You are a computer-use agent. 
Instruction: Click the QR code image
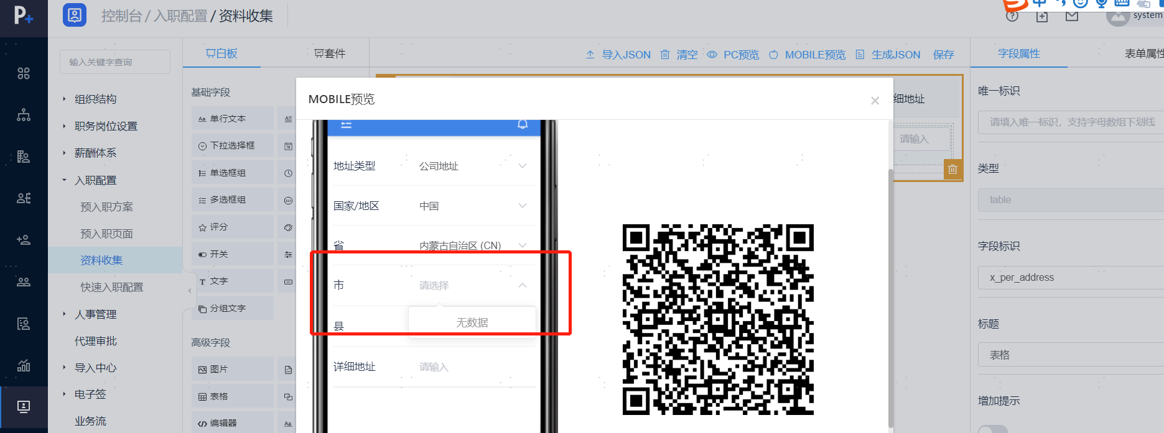coord(718,319)
